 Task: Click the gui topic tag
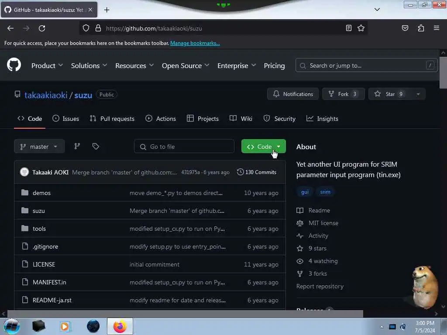coord(305,192)
